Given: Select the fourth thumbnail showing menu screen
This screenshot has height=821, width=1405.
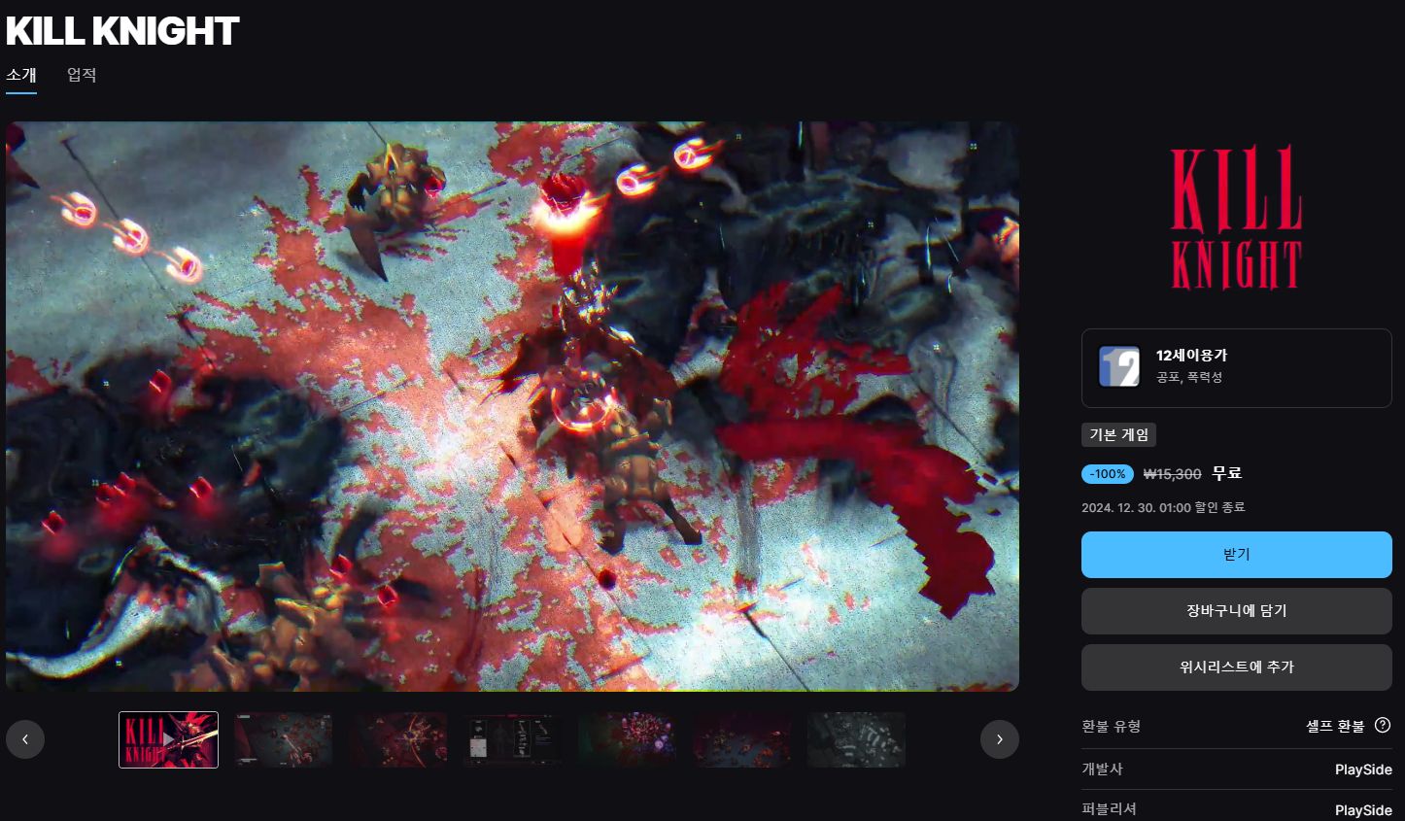Looking at the screenshot, I should (x=513, y=739).
